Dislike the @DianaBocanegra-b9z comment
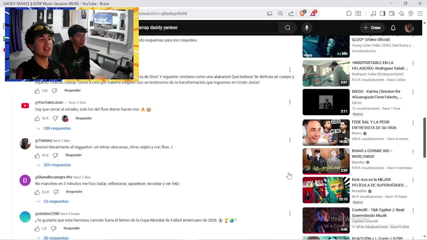Screen dimensions: 427x240 click(56, 192)
